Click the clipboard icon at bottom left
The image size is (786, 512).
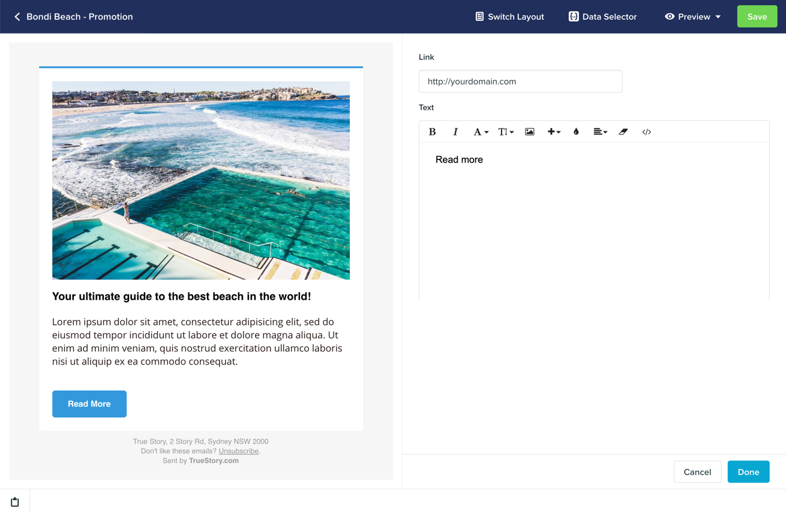(15, 502)
